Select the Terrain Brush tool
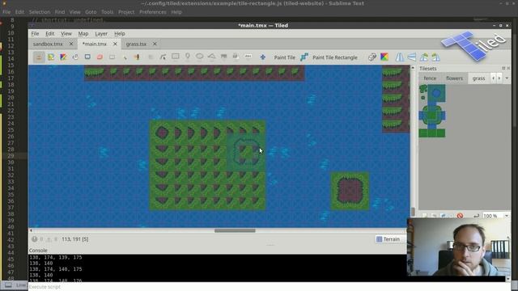The width and height of the screenshot is (518, 291). click(x=51, y=57)
